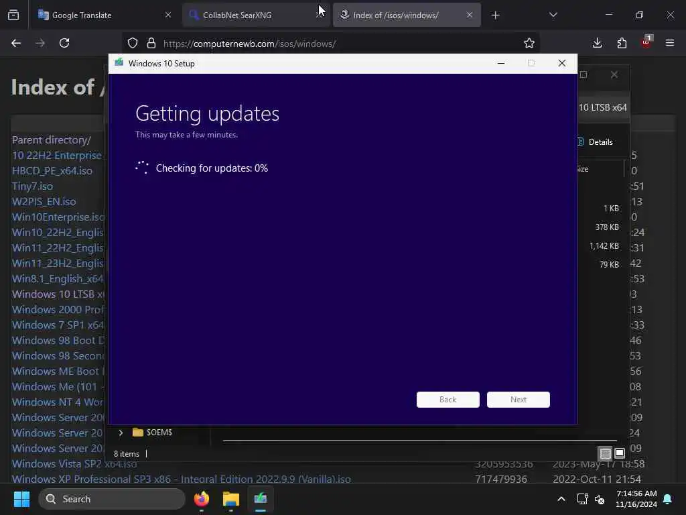Click the Explorer horizontal scrollbar
The width and height of the screenshot is (686, 515).
(x=419, y=441)
